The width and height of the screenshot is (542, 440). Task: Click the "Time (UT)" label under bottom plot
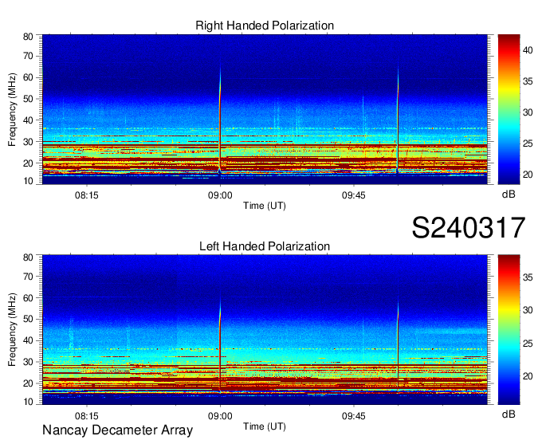[265, 426]
